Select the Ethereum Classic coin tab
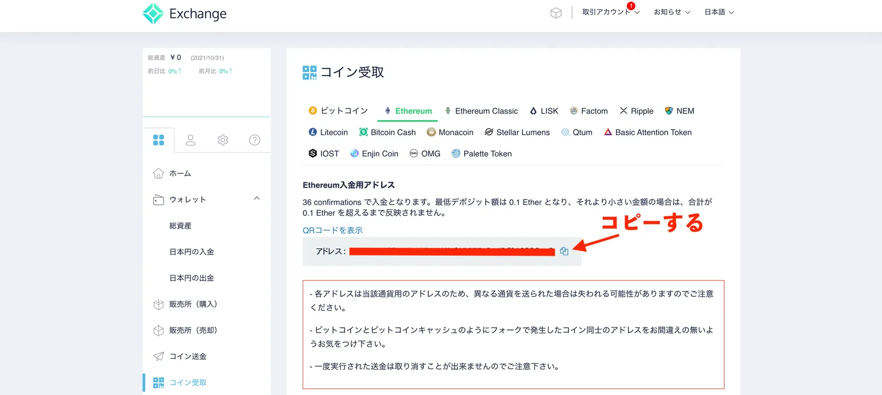Screen dimensions: 882x395 click(481, 111)
